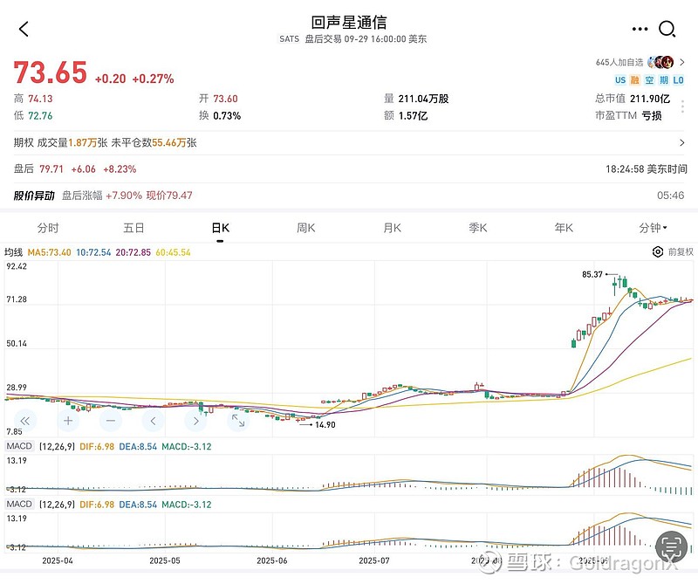698x584 pixels.
Task: Go back using the top-left arrow
Action: click(x=24, y=29)
